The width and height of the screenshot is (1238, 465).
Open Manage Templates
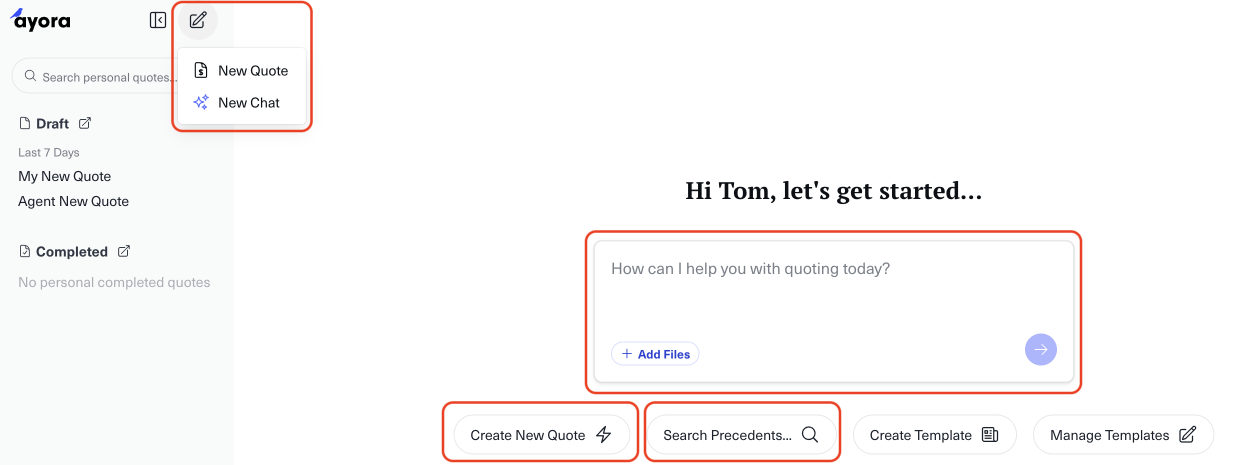tap(1122, 435)
